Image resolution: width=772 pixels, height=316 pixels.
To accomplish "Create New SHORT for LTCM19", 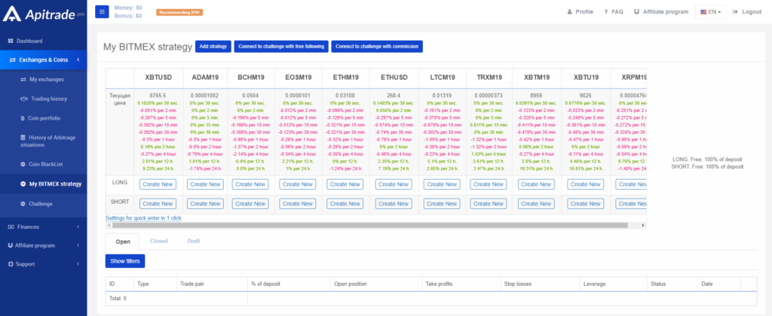I will click(442, 203).
